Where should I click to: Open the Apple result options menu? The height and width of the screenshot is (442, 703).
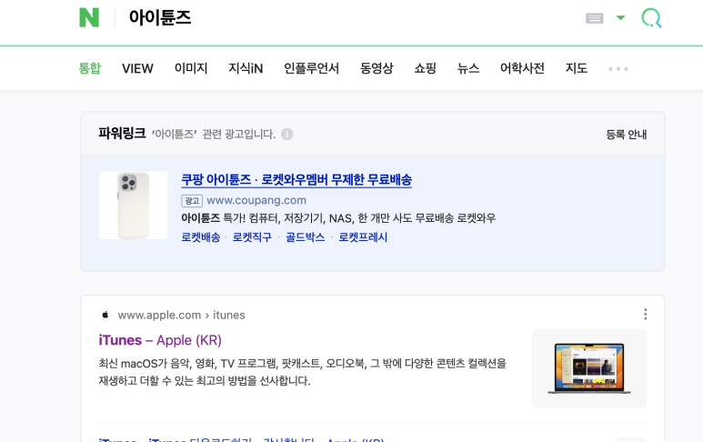(645, 315)
